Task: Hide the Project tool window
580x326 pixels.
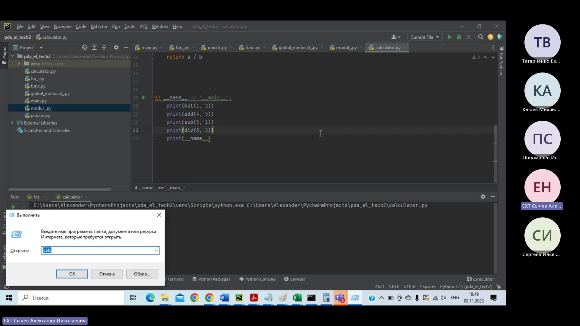Action: click(x=126, y=47)
